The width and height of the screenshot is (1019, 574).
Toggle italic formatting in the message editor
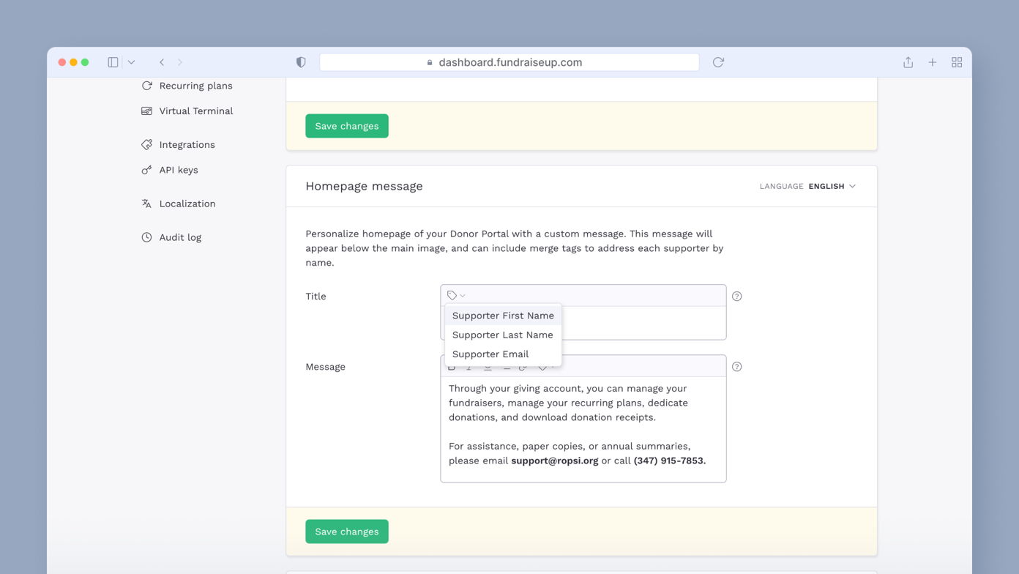click(x=469, y=368)
